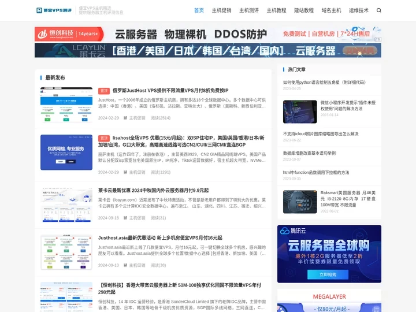Open the 首页 nav tab
Viewport: 416px width, 312px height.
click(x=199, y=10)
